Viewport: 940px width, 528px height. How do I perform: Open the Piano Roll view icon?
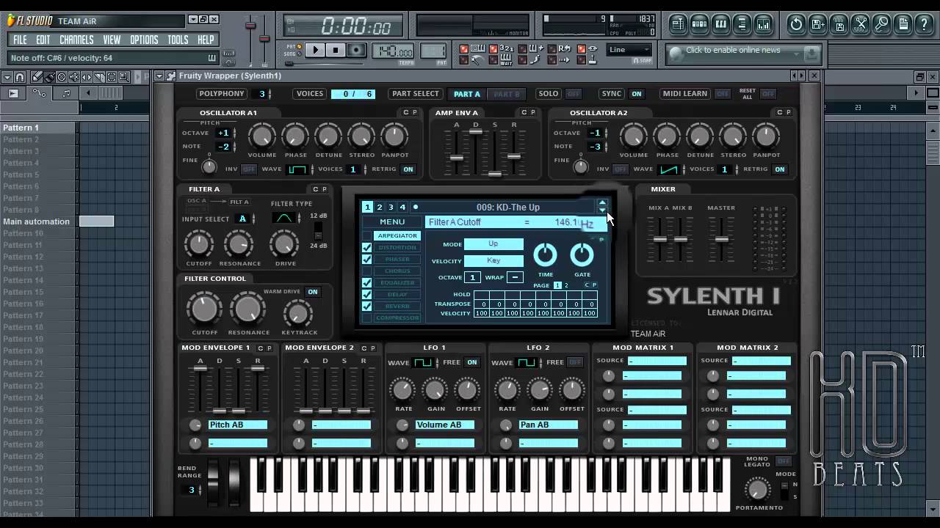[720, 24]
